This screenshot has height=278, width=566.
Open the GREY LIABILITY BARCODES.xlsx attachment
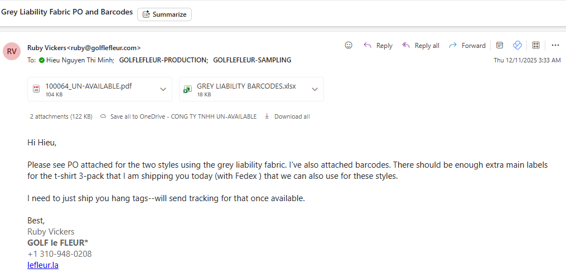coord(246,86)
